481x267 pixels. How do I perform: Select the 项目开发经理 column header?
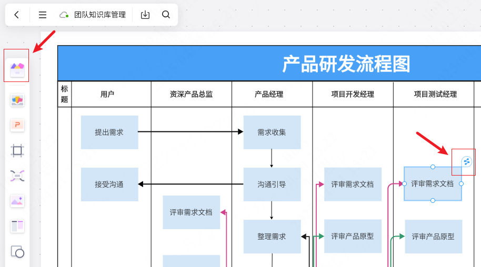(353, 94)
